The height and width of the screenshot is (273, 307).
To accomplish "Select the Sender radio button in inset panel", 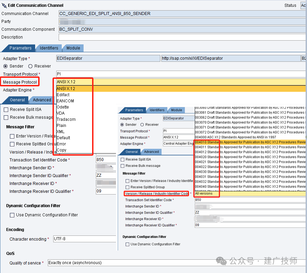I will (x=122, y=125).
